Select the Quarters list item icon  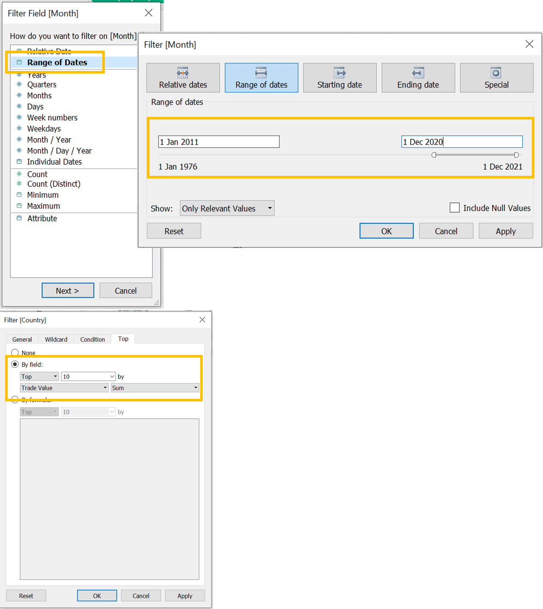point(19,84)
